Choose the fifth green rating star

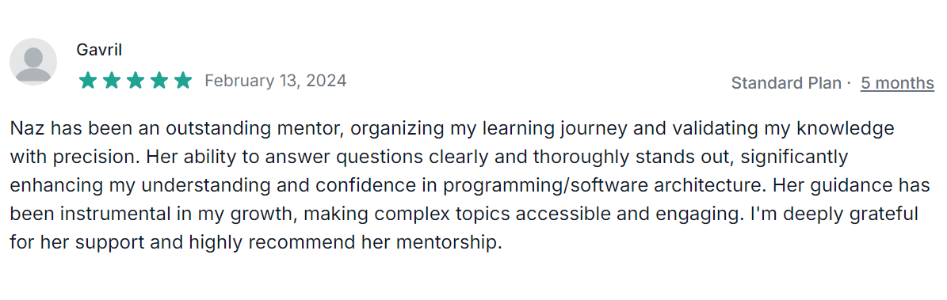[x=182, y=81]
